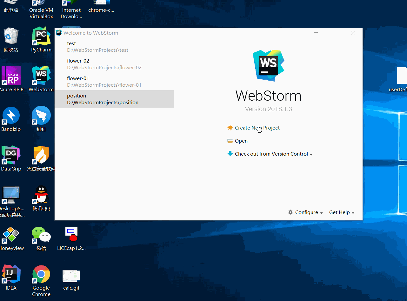Open the Get Help dropdown
The height and width of the screenshot is (301, 407).
342,212
